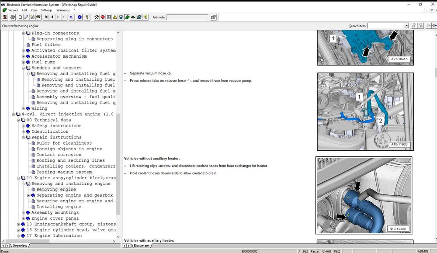
Task: Click the red book toolbar icon
Action: pyautogui.click(x=103, y=17)
